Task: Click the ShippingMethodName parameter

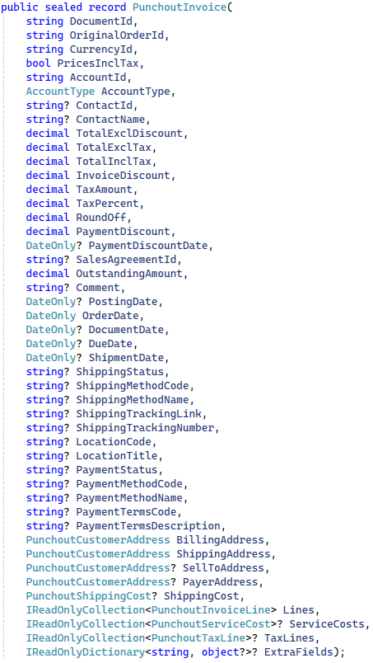Action: click(x=133, y=400)
